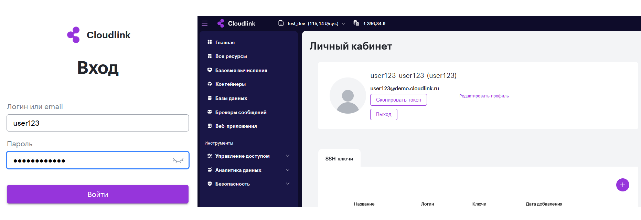Click the Управление доступом sidebar icon

[x=210, y=156]
